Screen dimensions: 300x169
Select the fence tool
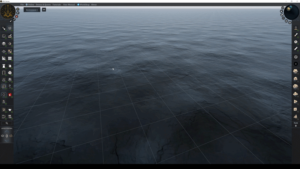pos(10,58)
